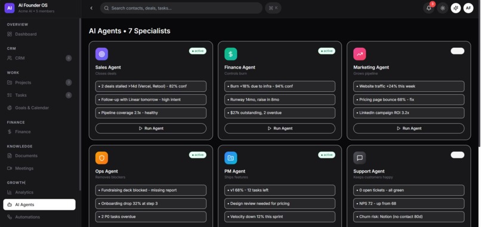
Task: Open "LinkedIn campaign ROI 3.2x" insight
Action: tap(409, 113)
